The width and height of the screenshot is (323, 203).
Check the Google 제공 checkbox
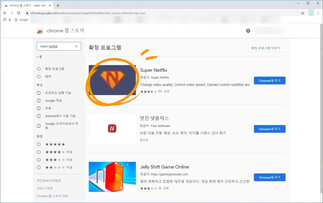pyautogui.click(x=39, y=101)
